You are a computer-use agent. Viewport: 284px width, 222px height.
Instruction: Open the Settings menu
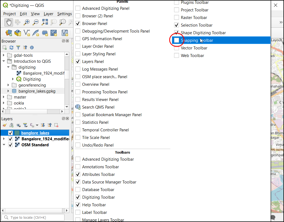pos(64,14)
